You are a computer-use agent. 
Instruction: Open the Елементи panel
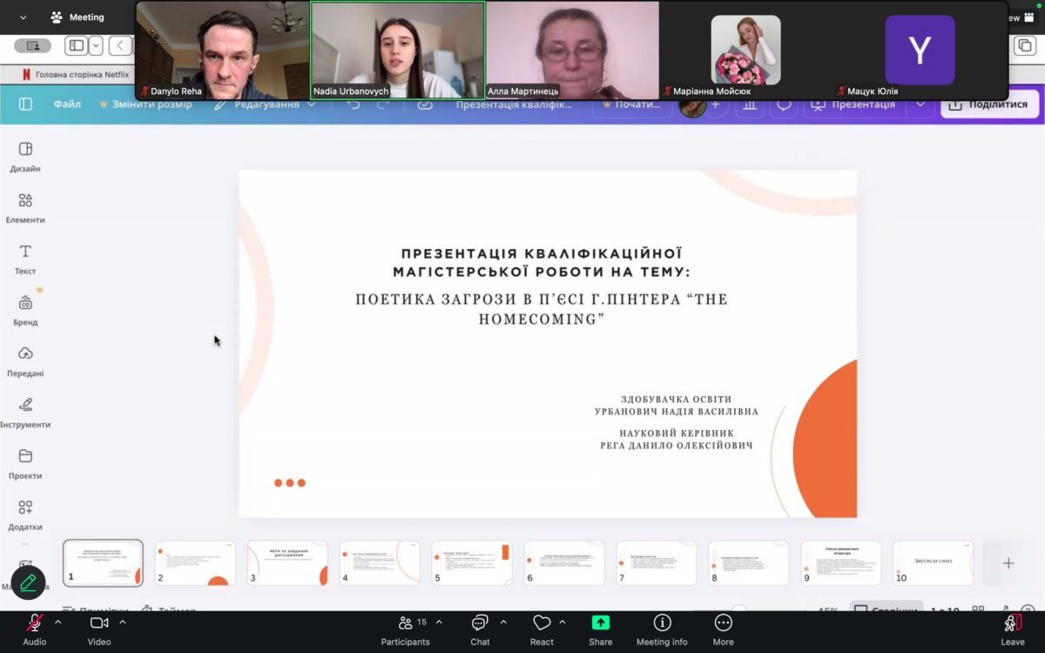pyautogui.click(x=25, y=207)
